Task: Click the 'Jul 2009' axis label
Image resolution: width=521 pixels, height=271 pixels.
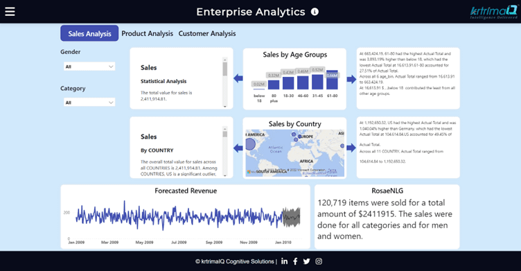Action: tap(179, 243)
